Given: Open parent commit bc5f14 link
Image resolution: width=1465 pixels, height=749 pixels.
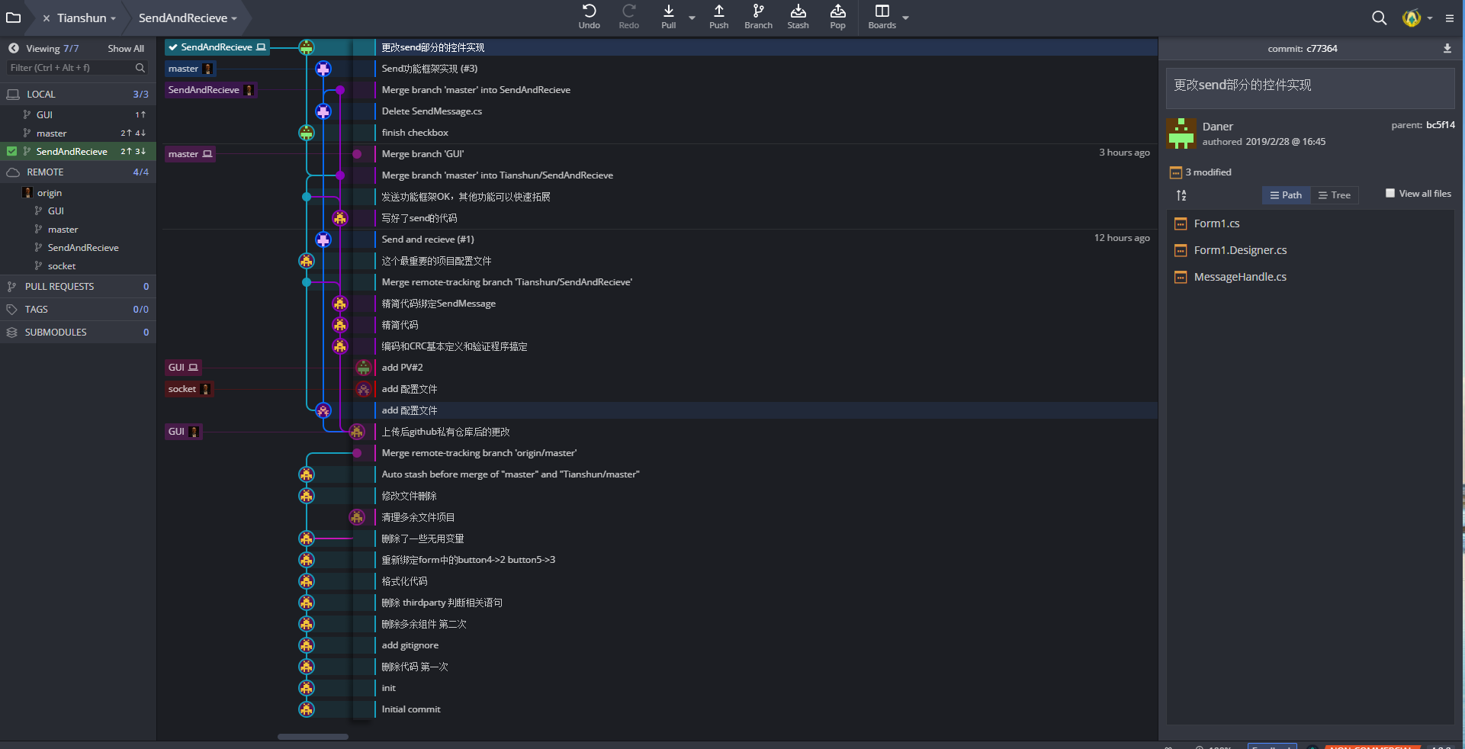Looking at the screenshot, I should coord(1441,125).
